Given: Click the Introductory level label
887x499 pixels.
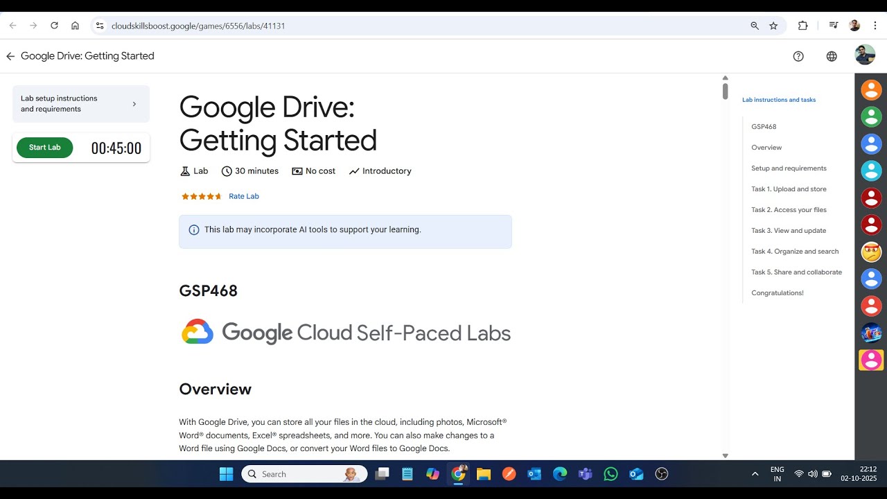Looking at the screenshot, I should tap(380, 171).
